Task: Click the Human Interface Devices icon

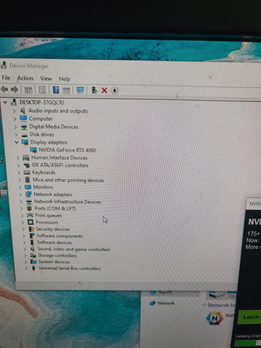Action: coord(26,158)
